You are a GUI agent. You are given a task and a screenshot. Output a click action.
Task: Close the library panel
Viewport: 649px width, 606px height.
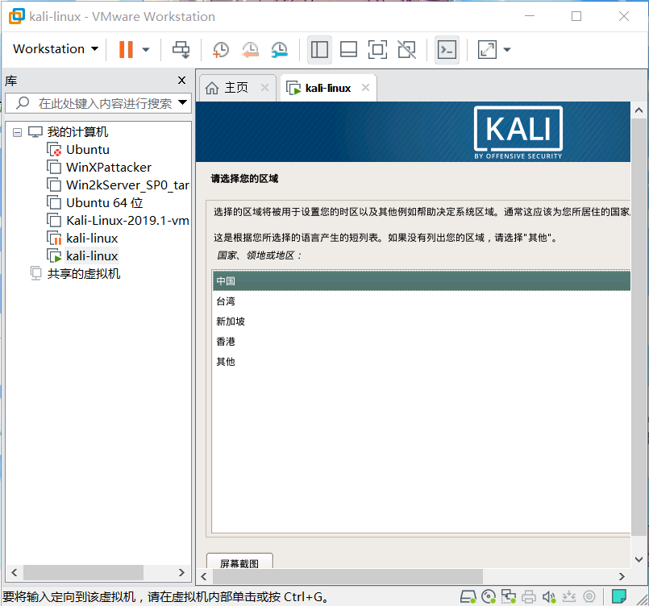click(181, 81)
